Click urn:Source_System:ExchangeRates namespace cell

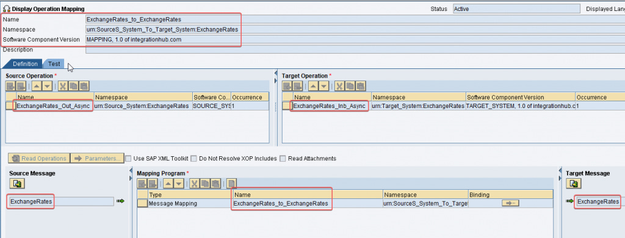coord(143,106)
